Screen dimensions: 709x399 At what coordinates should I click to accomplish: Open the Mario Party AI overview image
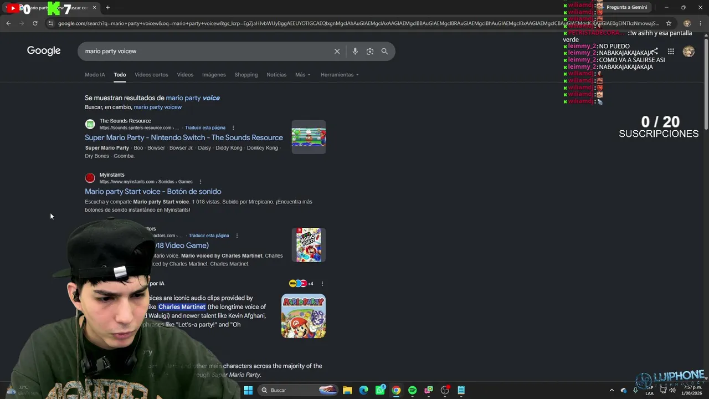304,316
